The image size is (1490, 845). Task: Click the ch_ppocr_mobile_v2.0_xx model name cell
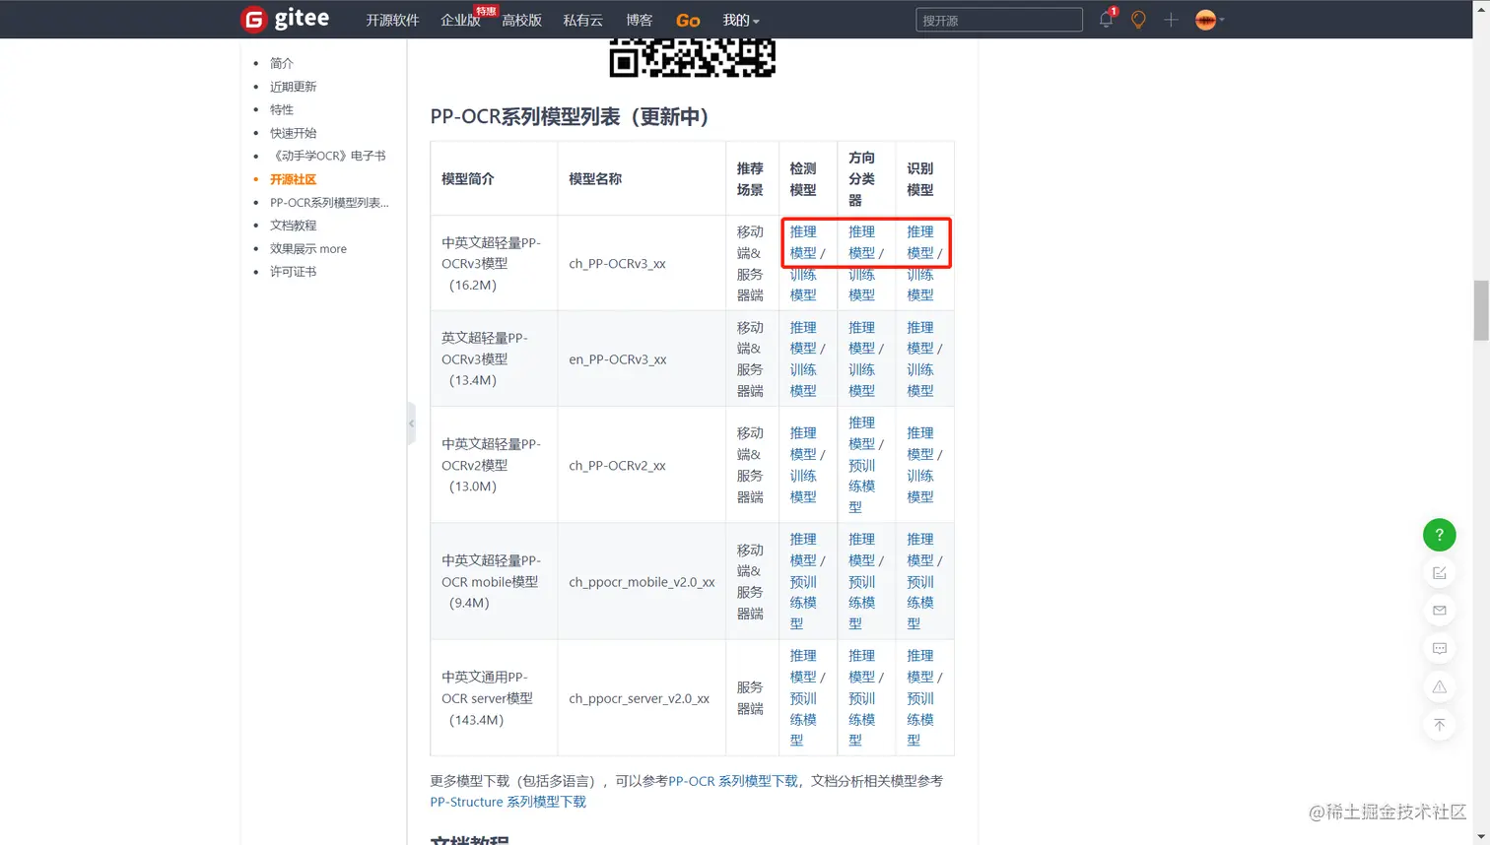(642, 582)
